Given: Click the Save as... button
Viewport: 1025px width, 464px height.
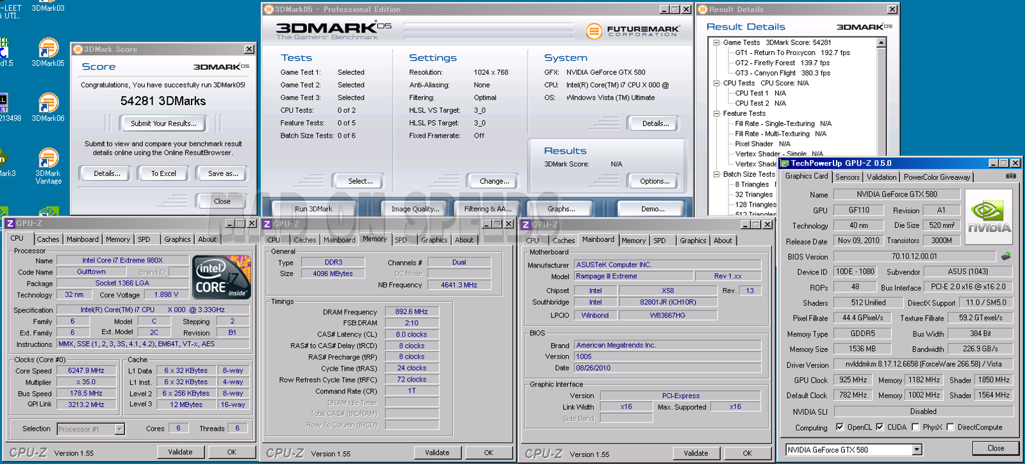Looking at the screenshot, I should (x=223, y=173).
